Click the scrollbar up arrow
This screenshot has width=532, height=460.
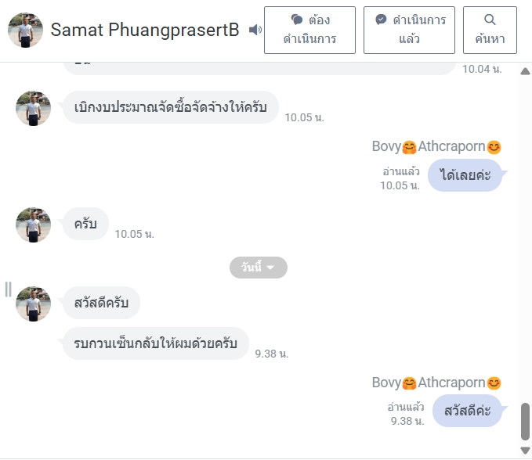pyautogui.click(x=525, y=71)
